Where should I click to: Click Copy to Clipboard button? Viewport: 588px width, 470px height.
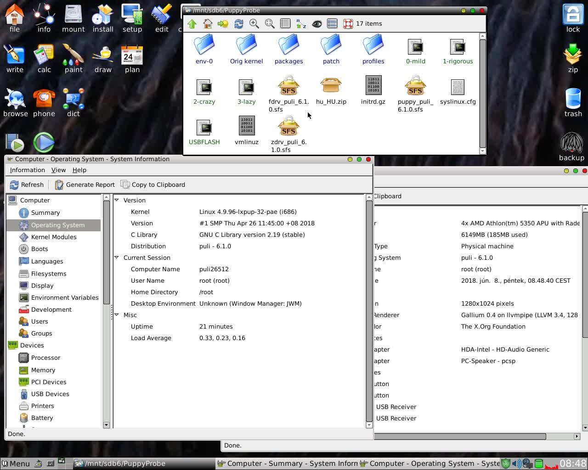pos(153,185)
